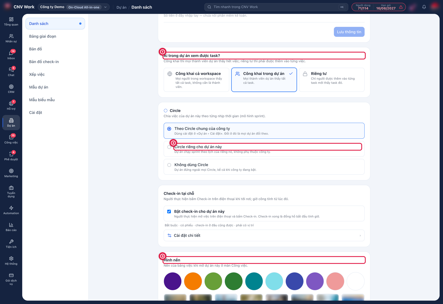Select Không dùng Circle option
The height and width of the screenshot is (304, 443).
(x=264, y=167)
